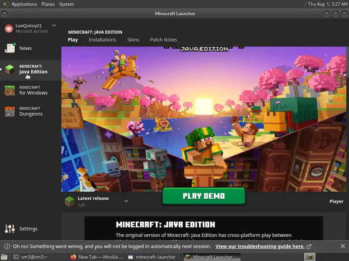Click the Firefox icon in the taskbar
Image resolution: width=349 pixels, height=261 pixels.
pos(73,257)
